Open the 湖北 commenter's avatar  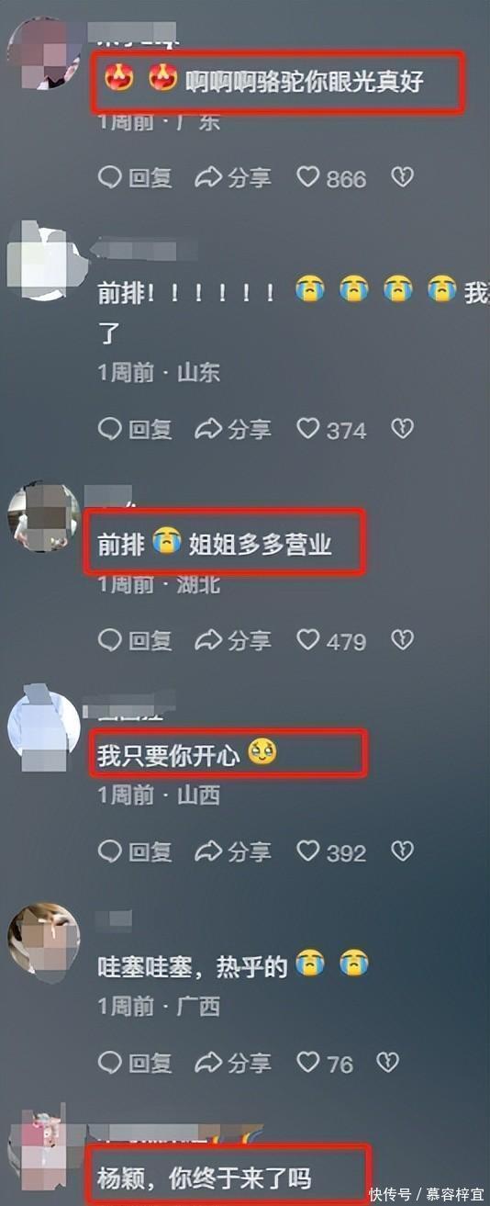pos(44,515)
